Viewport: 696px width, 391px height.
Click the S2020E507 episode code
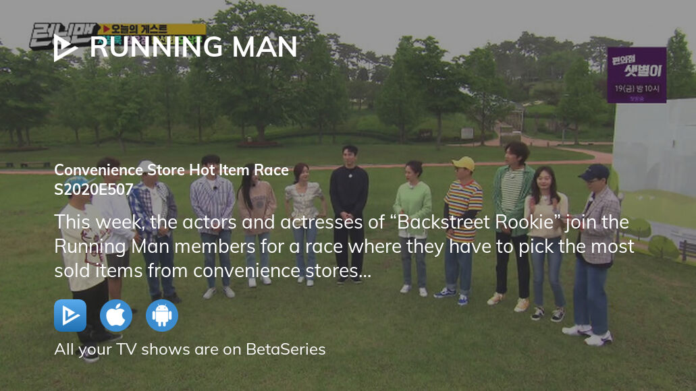pos(94,189)
